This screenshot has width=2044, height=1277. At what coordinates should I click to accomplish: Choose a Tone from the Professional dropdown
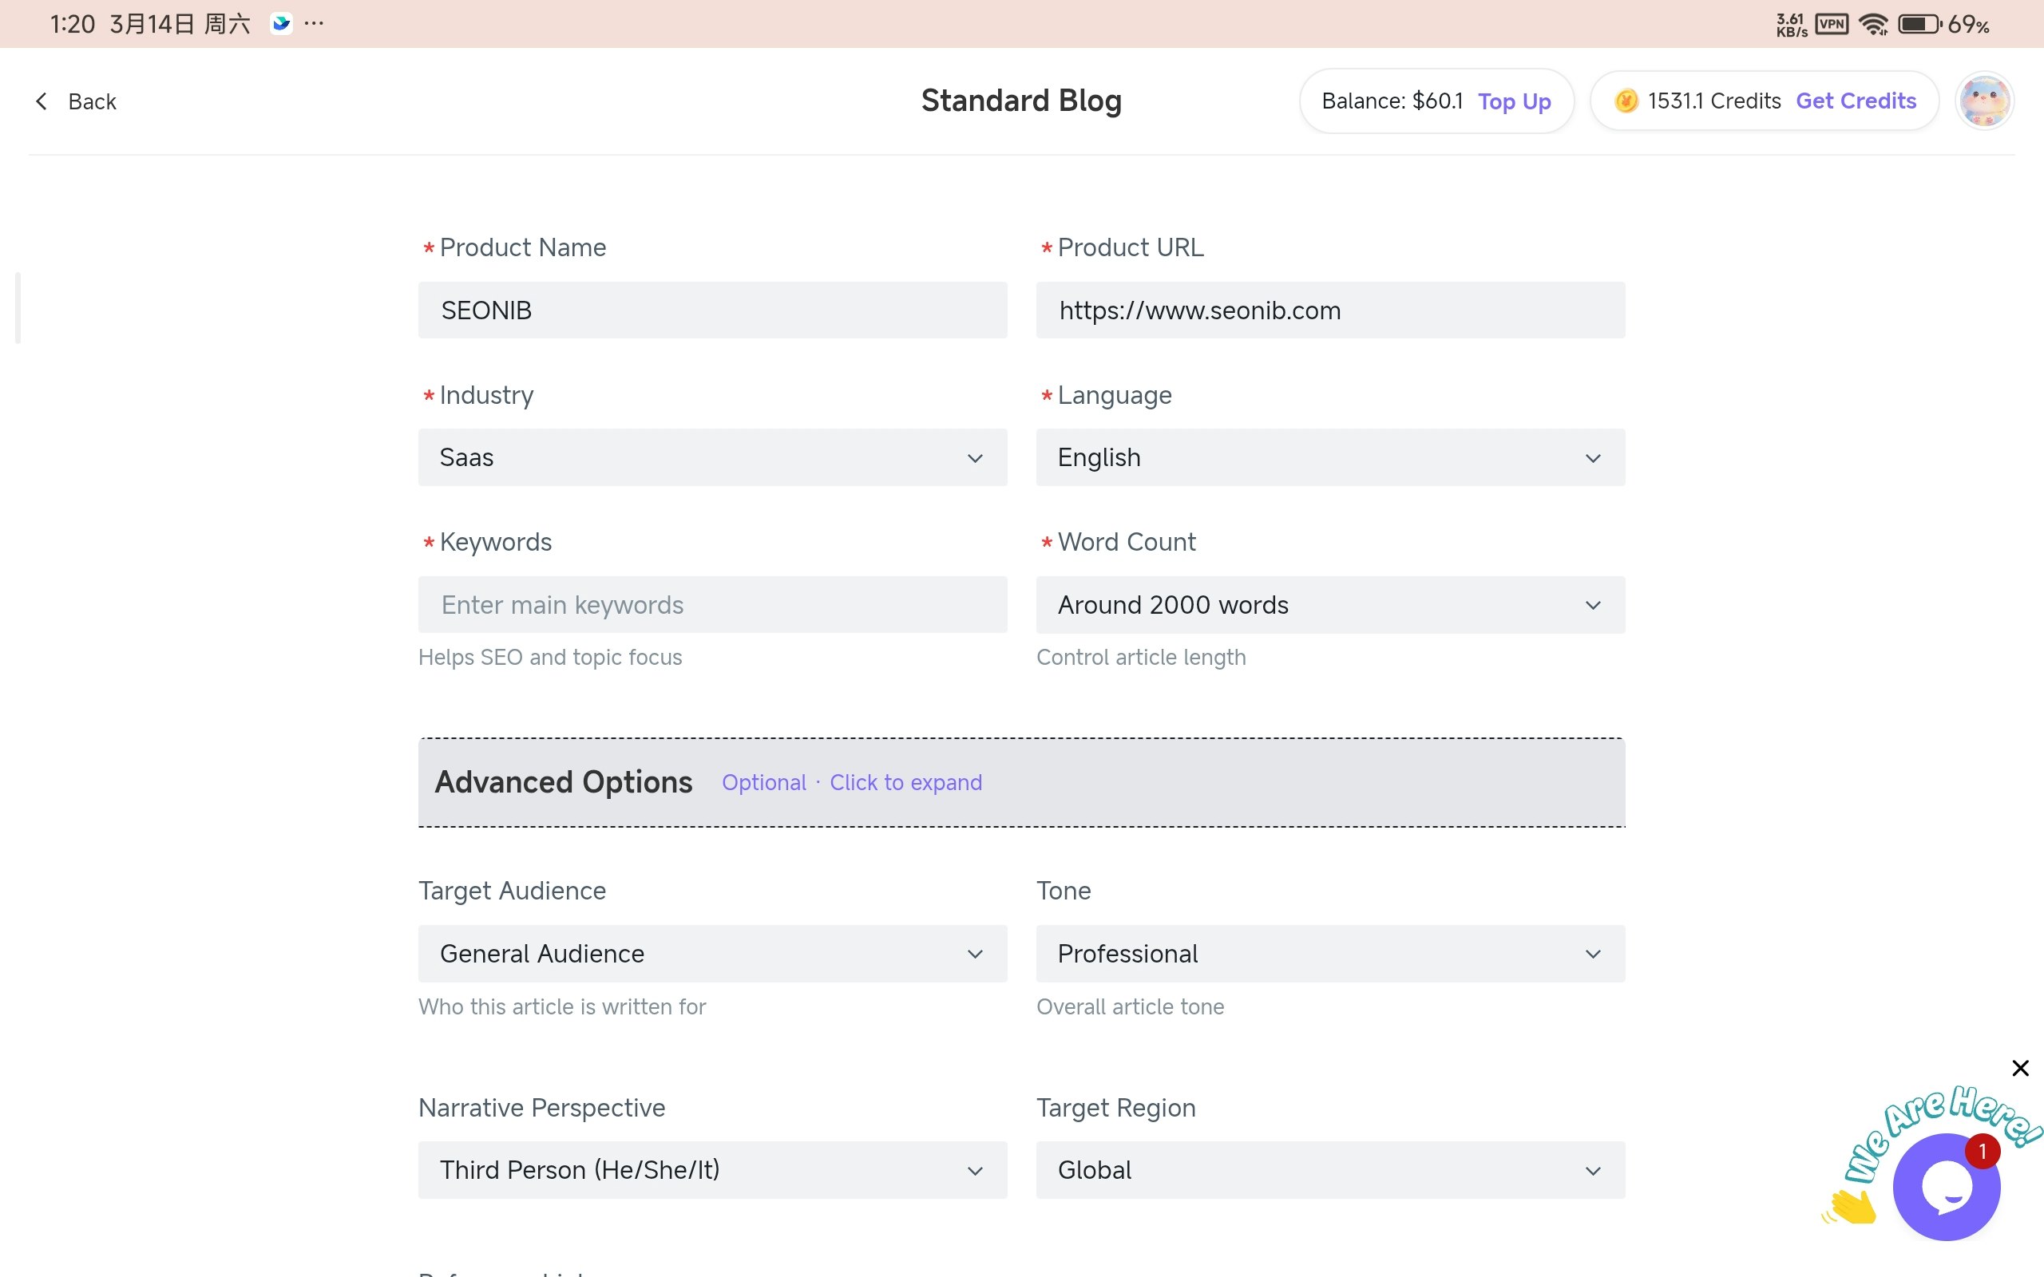pyautogui.click(x=1330, y=954)
